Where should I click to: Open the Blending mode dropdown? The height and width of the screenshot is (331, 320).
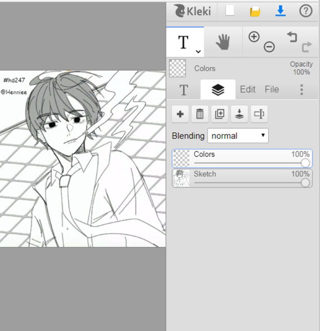point(238,136)
